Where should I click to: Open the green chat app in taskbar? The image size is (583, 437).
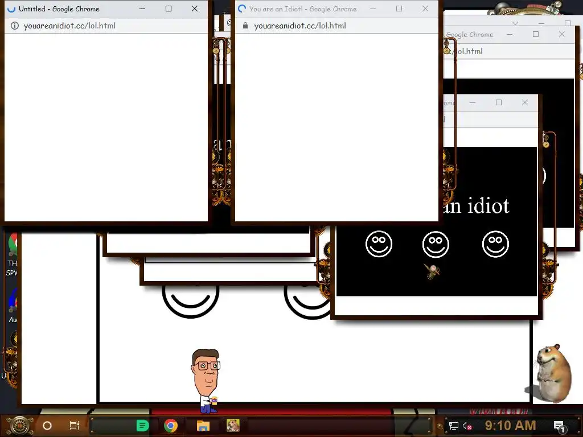click(143, 426)
